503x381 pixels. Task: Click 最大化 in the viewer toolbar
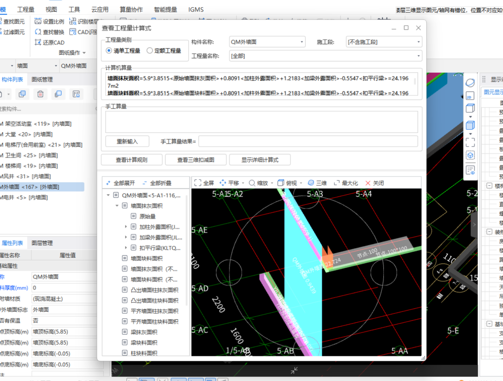[x=345, y=183]
